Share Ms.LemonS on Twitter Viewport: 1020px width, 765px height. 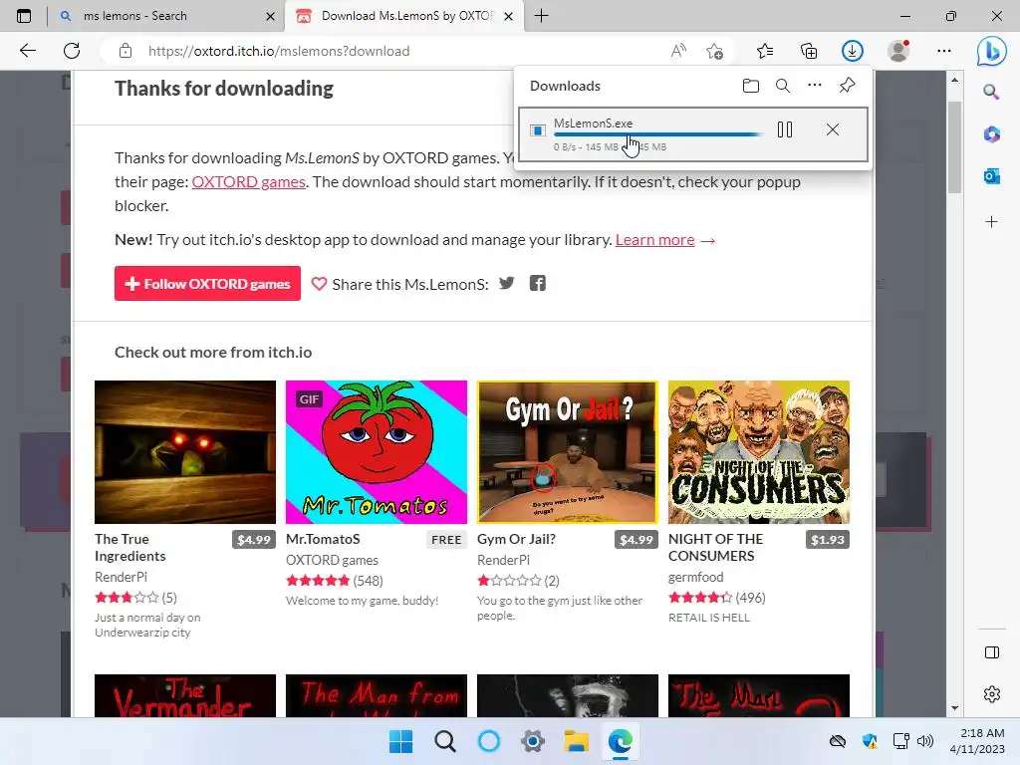coord(506,283)
